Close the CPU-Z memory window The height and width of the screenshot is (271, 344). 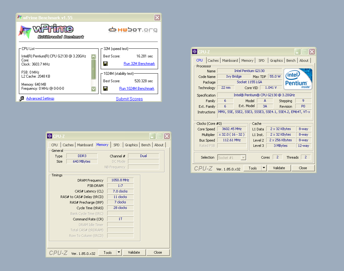[167, 136]
